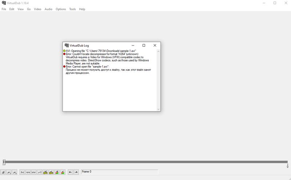
Task: Click the timeline seek slider handle
Action: point(4,162)
